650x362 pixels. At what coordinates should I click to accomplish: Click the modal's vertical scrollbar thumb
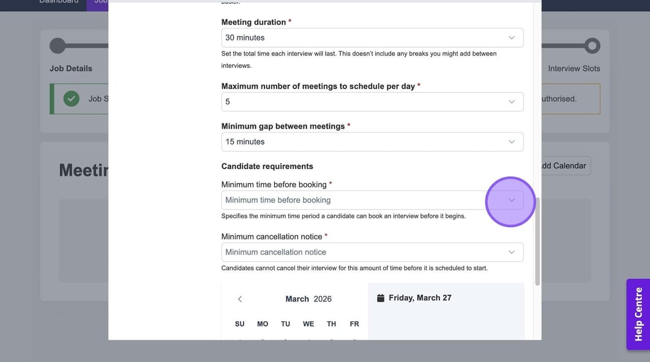click(537, 241)
